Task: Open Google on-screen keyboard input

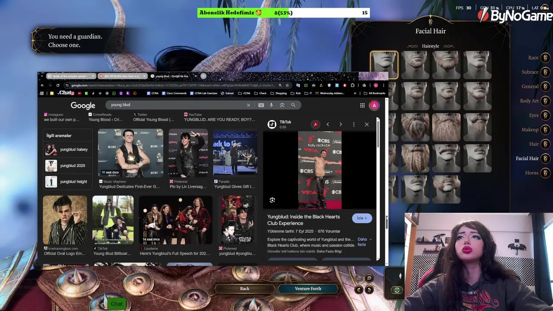Action: 261,105
